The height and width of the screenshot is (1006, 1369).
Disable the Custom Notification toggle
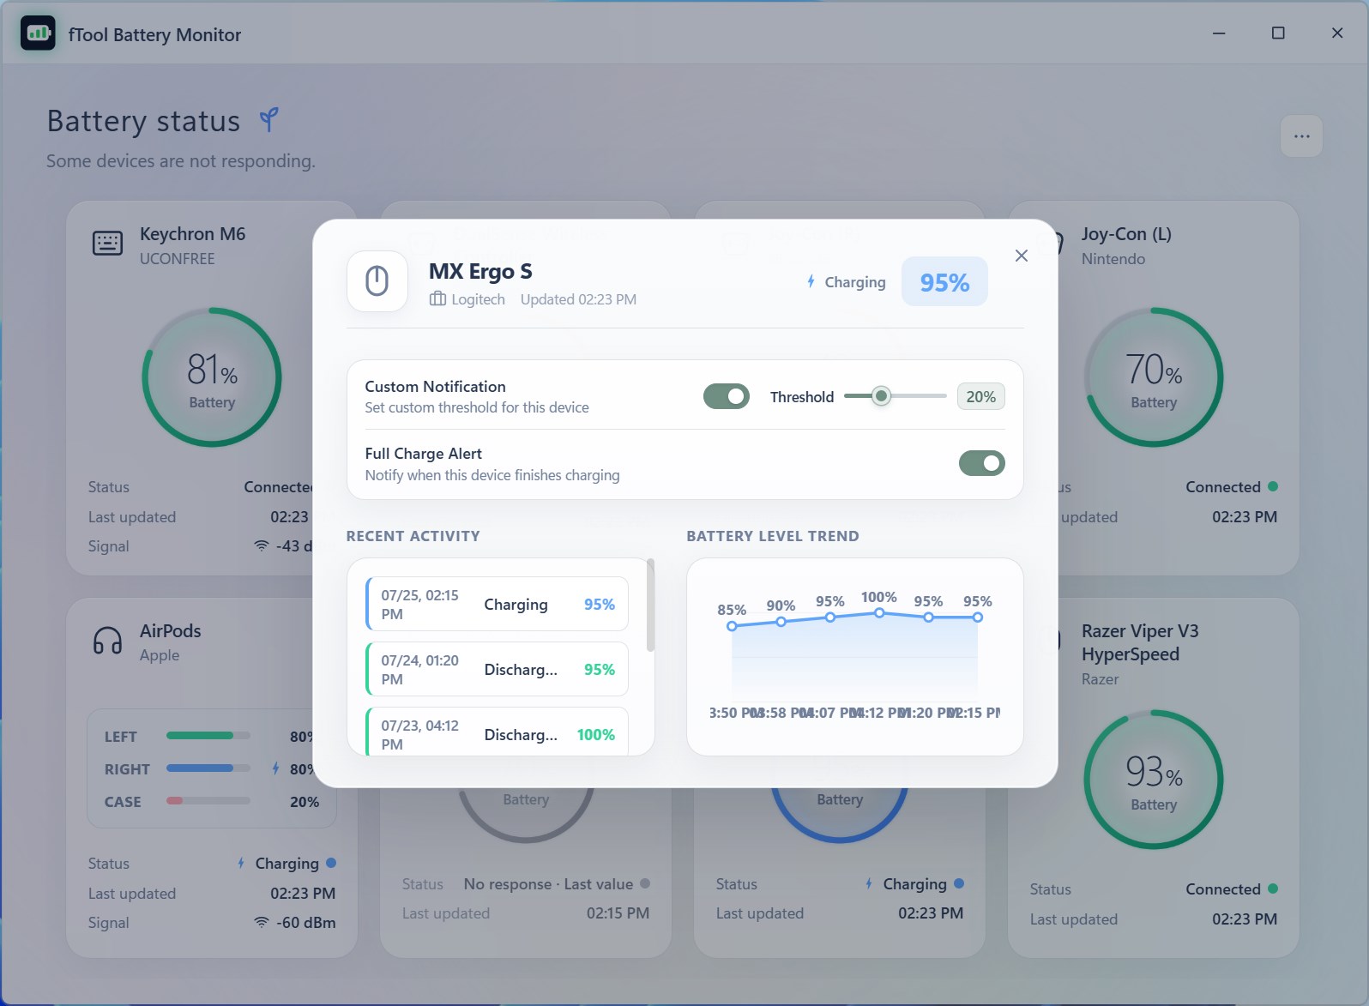727,396
